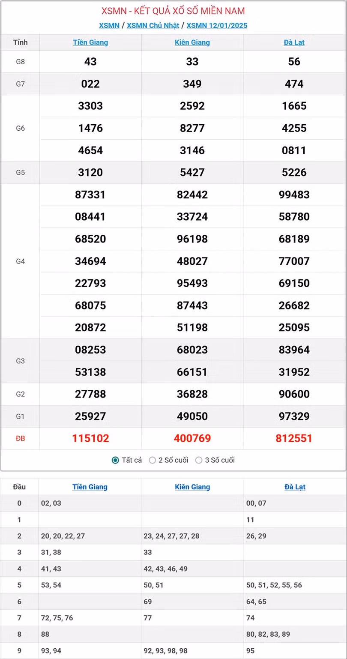The height and width of the screenshot is (659, 347).
Task: Open the XSMN breadcrumb link
Action: [x=109, y=25]
